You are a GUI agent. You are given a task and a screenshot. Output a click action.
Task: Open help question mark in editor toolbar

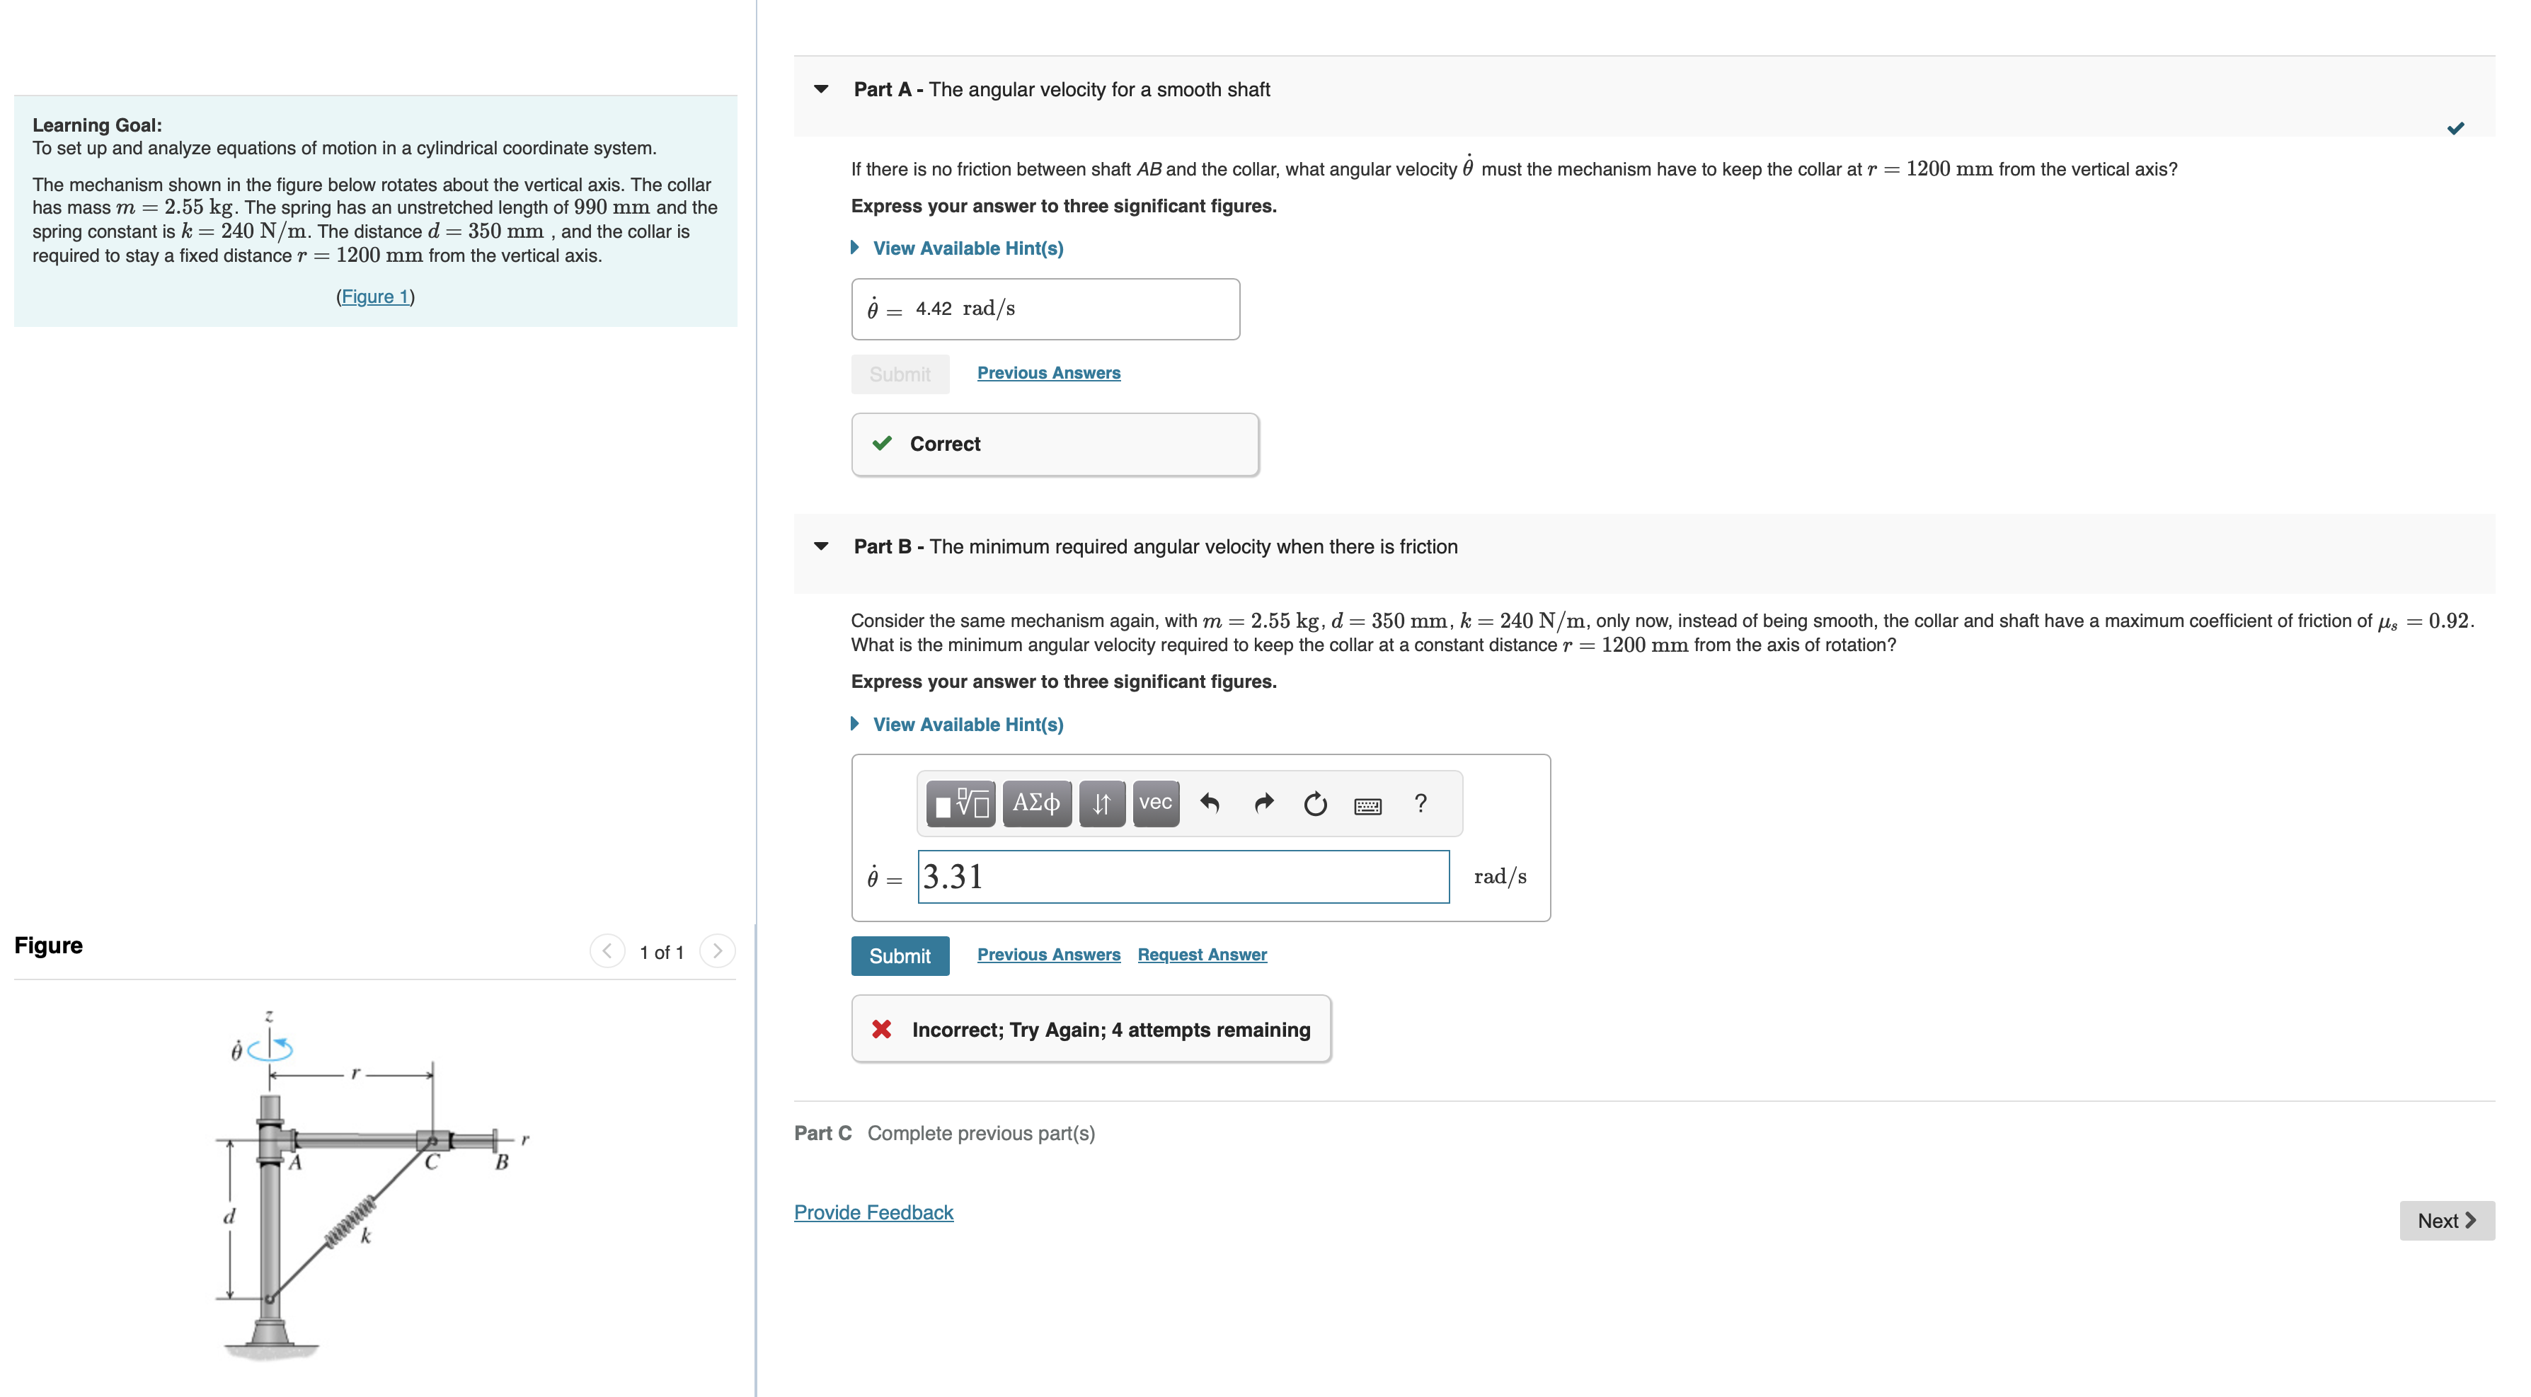[x=1420, y=804]
